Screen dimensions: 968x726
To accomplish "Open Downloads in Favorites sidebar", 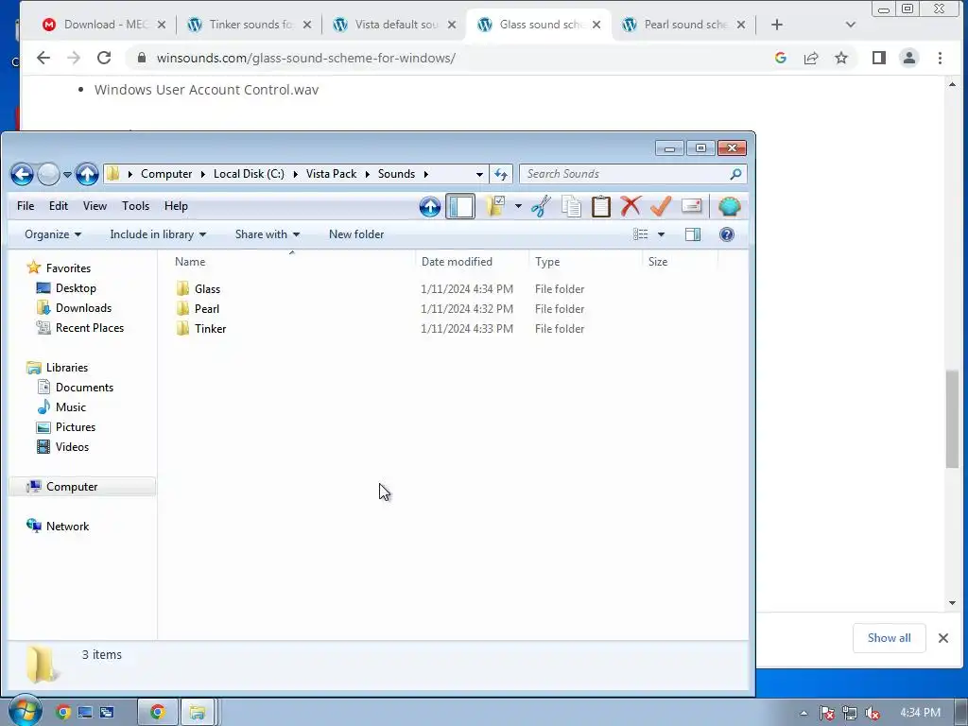I will click(83, 308).
